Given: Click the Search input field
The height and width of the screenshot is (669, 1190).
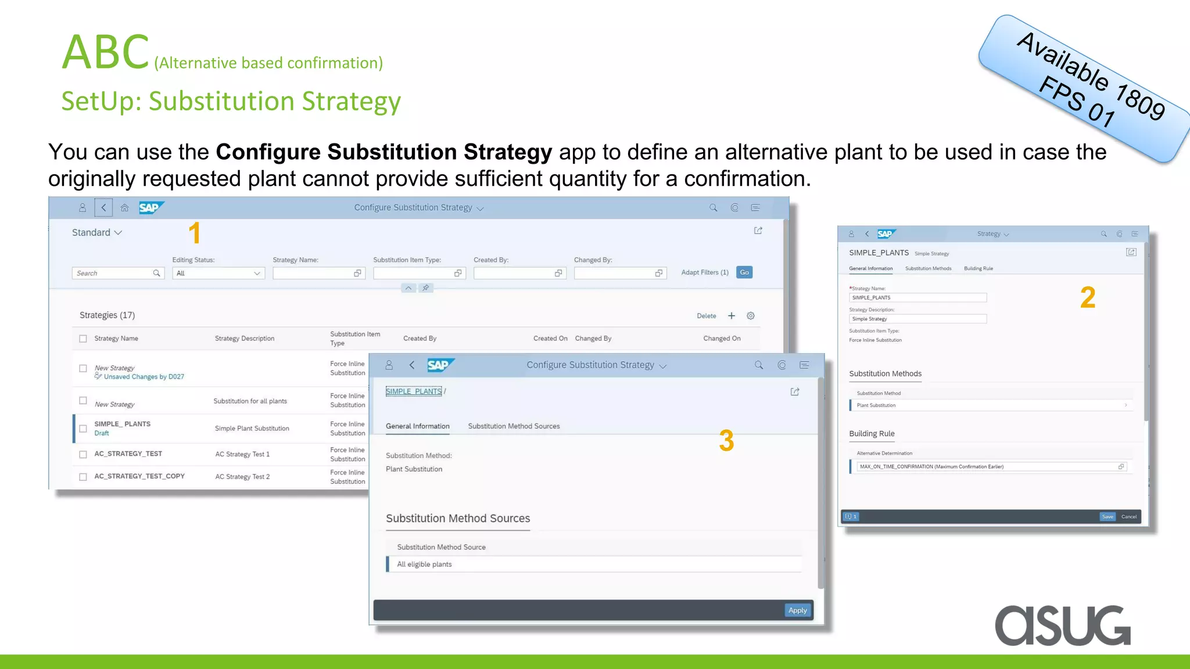Looking at the screenshot, I should 118,273.
